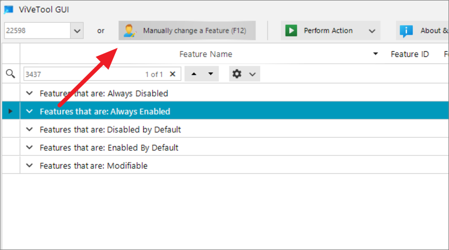Screen dimensions: 449x250
Task: Click the Feature ID column header
Action: click(x=410, y=54)
